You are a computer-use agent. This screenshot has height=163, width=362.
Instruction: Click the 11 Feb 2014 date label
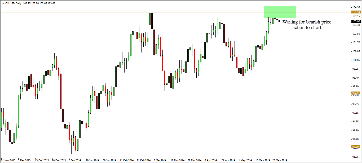coord(127,160)
